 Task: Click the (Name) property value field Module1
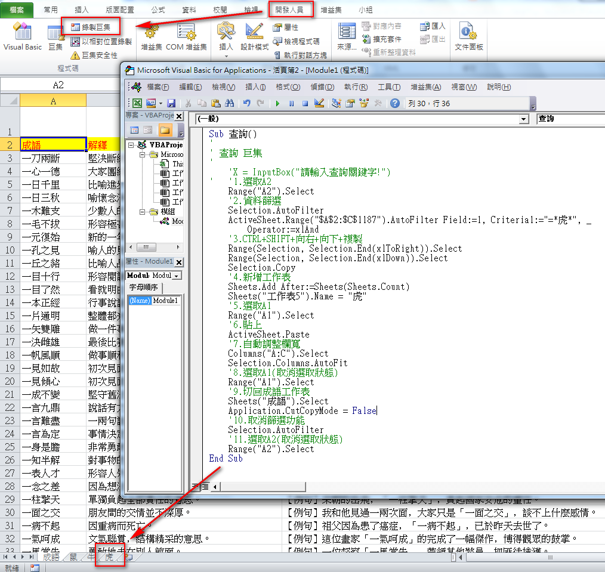pos(166,301)
